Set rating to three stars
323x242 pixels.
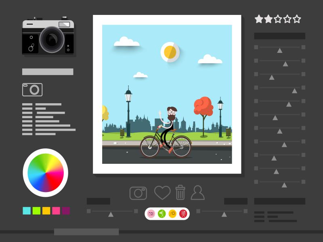278,19
